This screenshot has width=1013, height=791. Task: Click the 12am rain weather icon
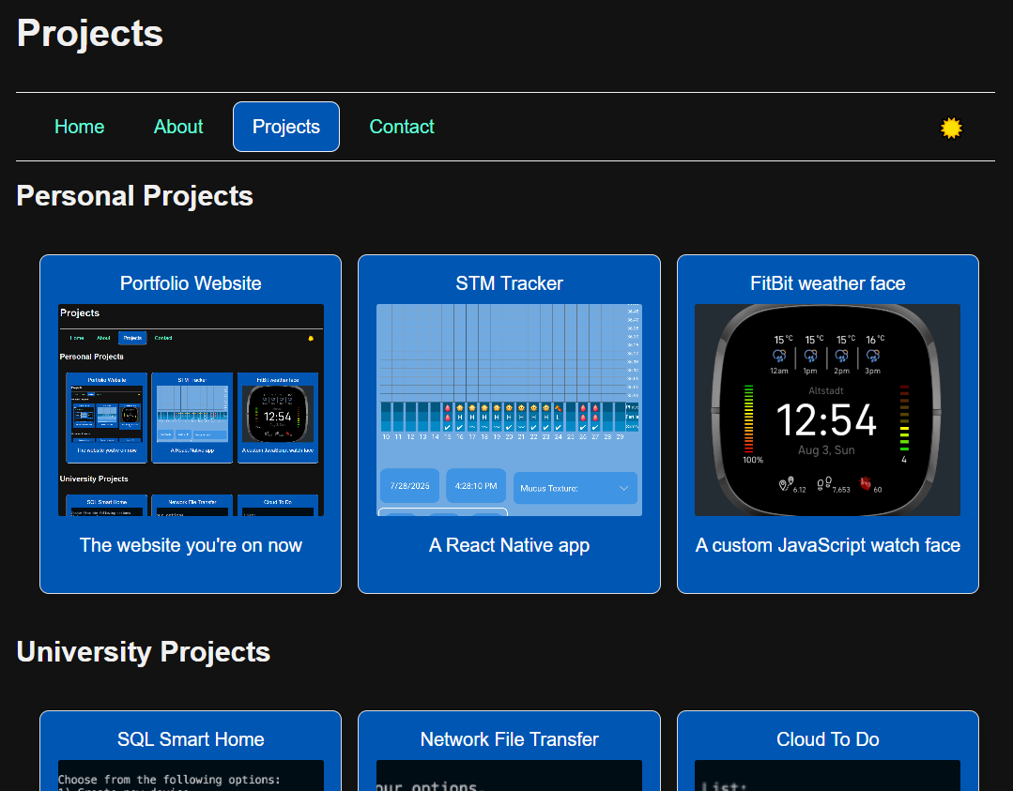779,357
